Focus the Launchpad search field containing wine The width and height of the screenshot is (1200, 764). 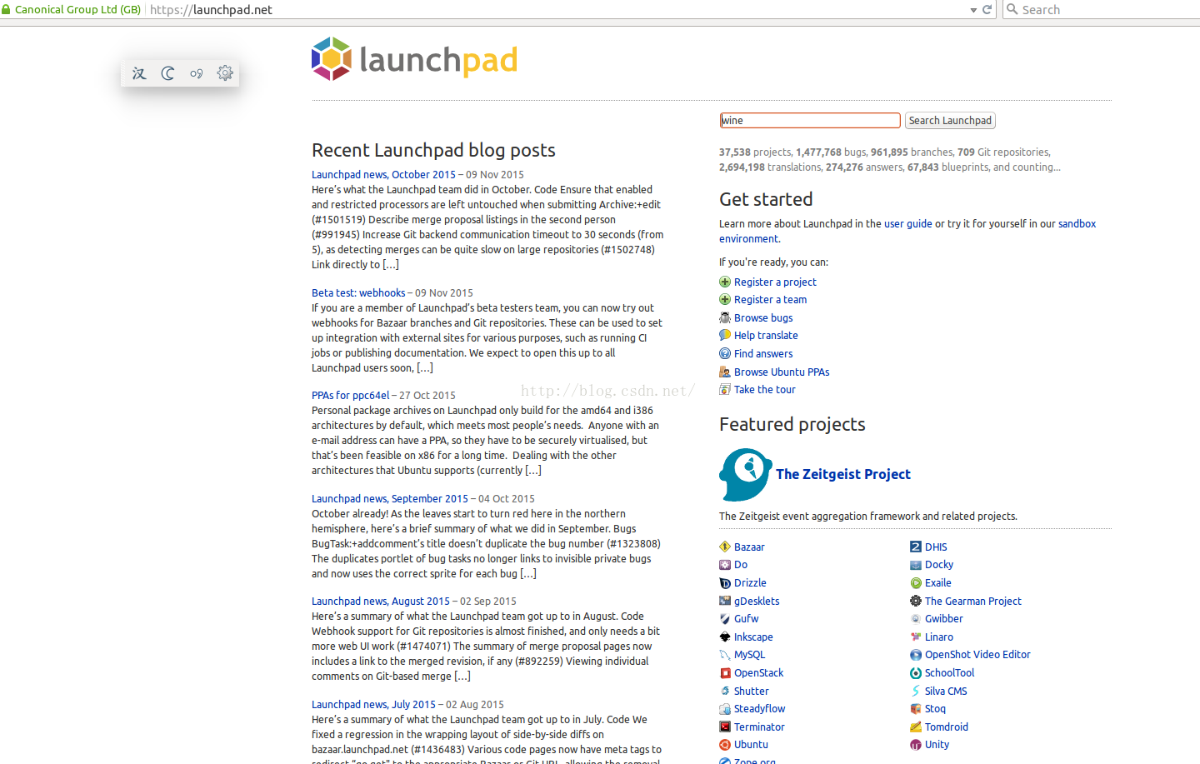[810, 120]
